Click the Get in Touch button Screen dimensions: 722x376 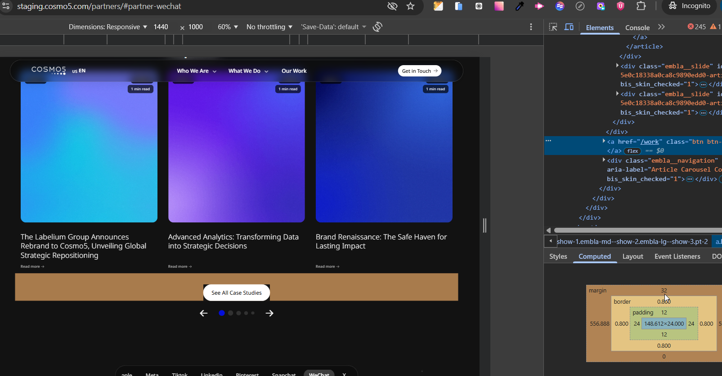pyautogui.click(x=419, y=71)
